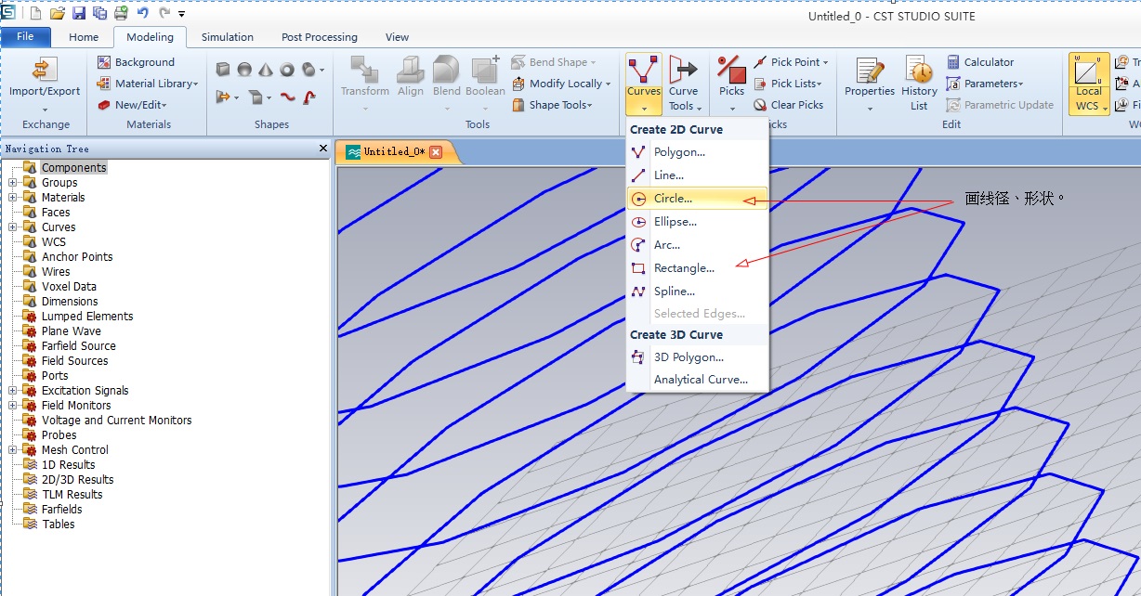The height and width of the screenshot is (596, 1141).
Task: Create a cylinder shape
Action: (x=309, y=70)
